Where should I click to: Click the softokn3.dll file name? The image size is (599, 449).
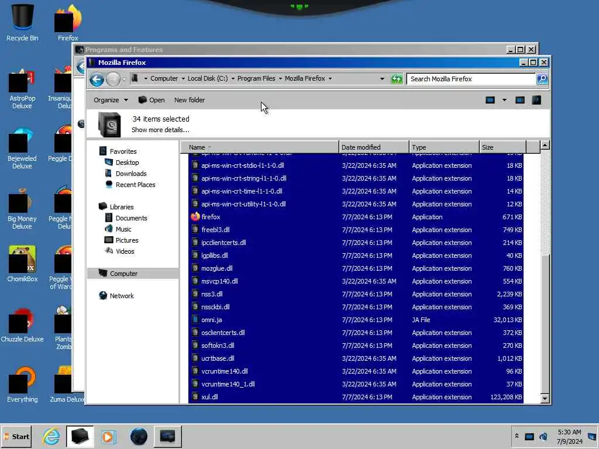tap(218, 346)
